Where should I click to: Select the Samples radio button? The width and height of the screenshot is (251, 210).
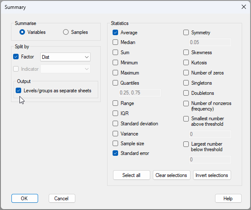point(66,32)
